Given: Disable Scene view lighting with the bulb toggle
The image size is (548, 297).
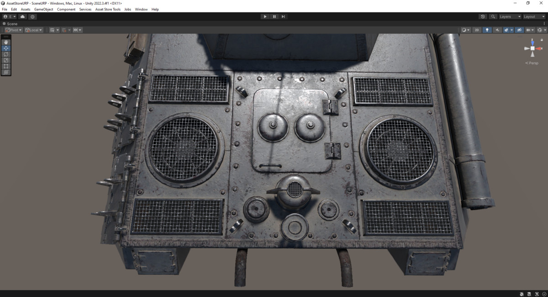Looking at the screenshot, I should click(x=487, y=30).
